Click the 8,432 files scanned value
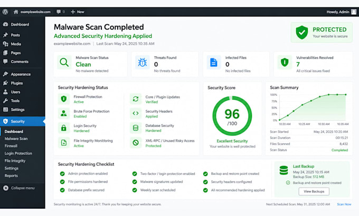Image resolution: width=359 pixels, height=216 pixels. click(344, 144)
